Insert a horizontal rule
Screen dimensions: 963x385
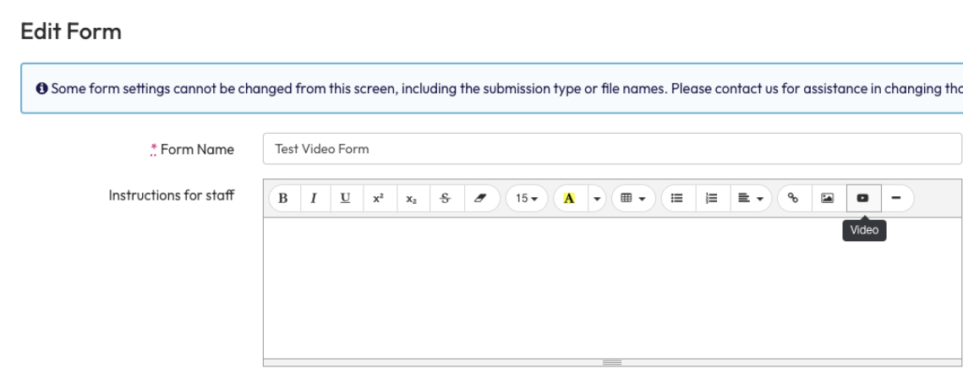897,198
